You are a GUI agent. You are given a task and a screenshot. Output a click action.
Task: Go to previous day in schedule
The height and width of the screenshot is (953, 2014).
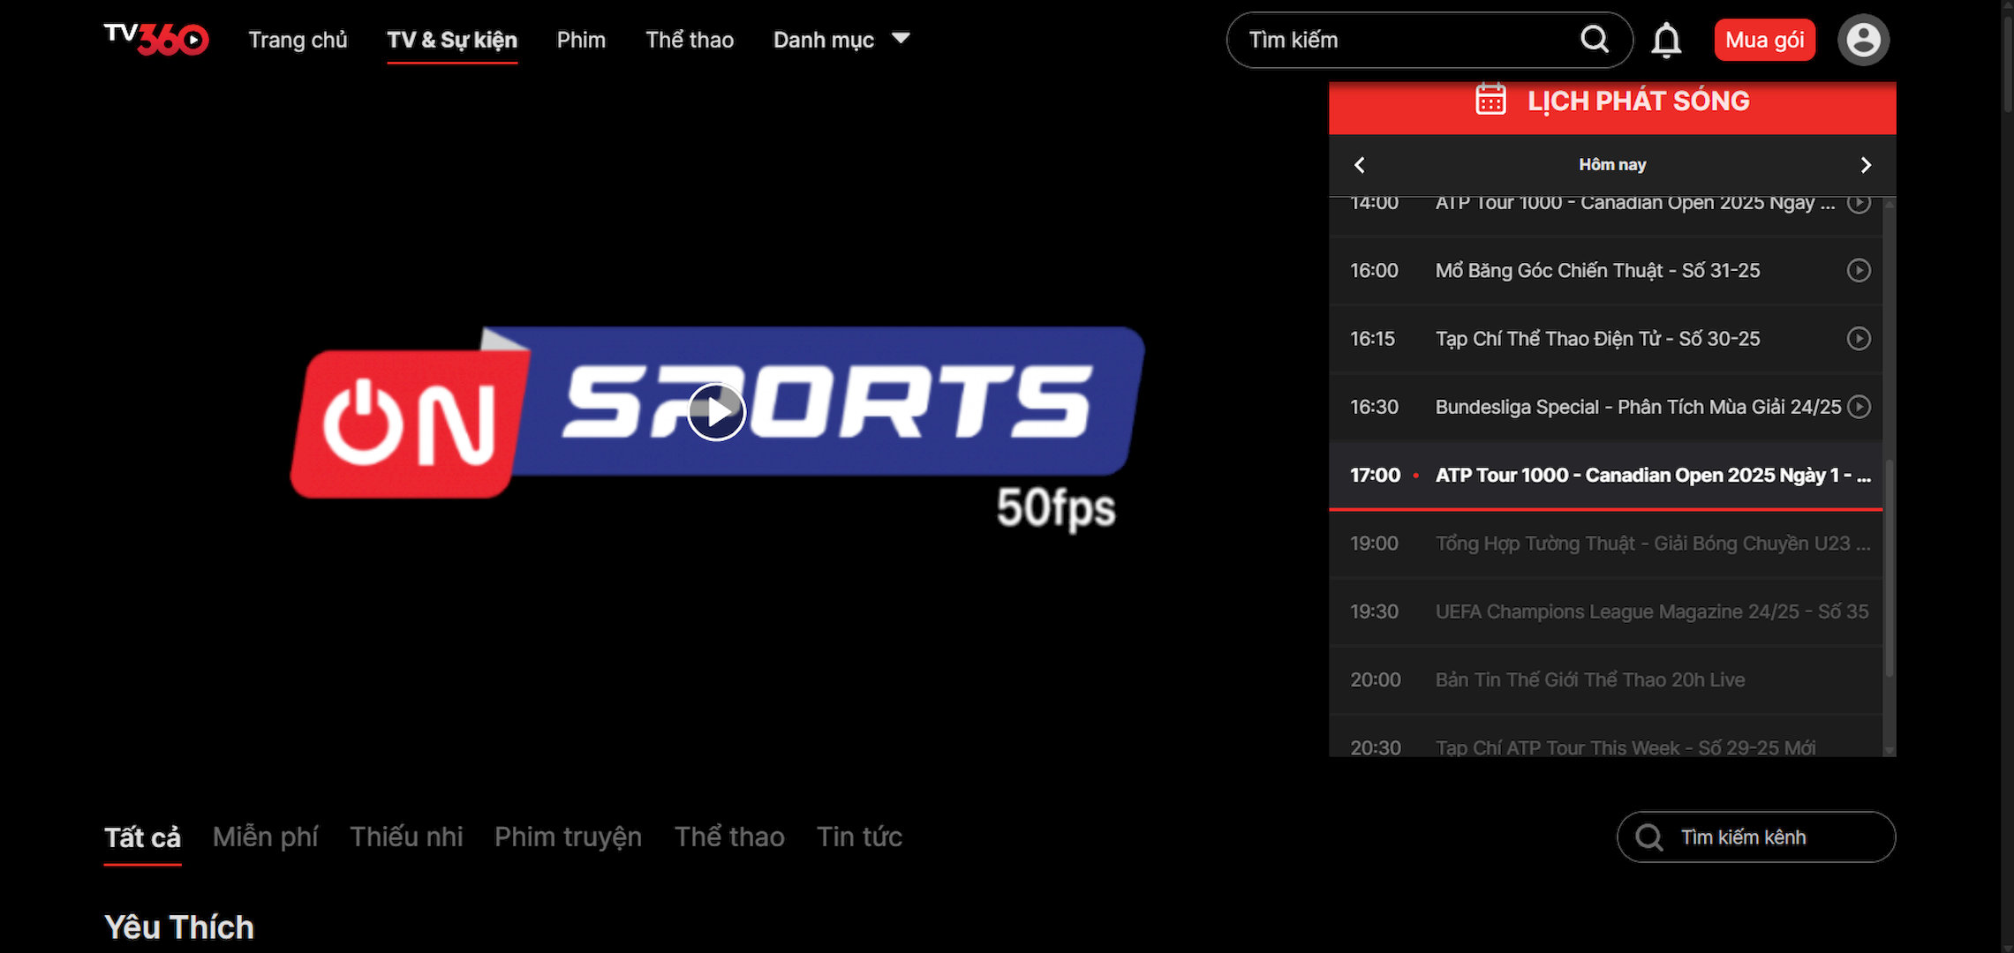tap(1360, 165)
